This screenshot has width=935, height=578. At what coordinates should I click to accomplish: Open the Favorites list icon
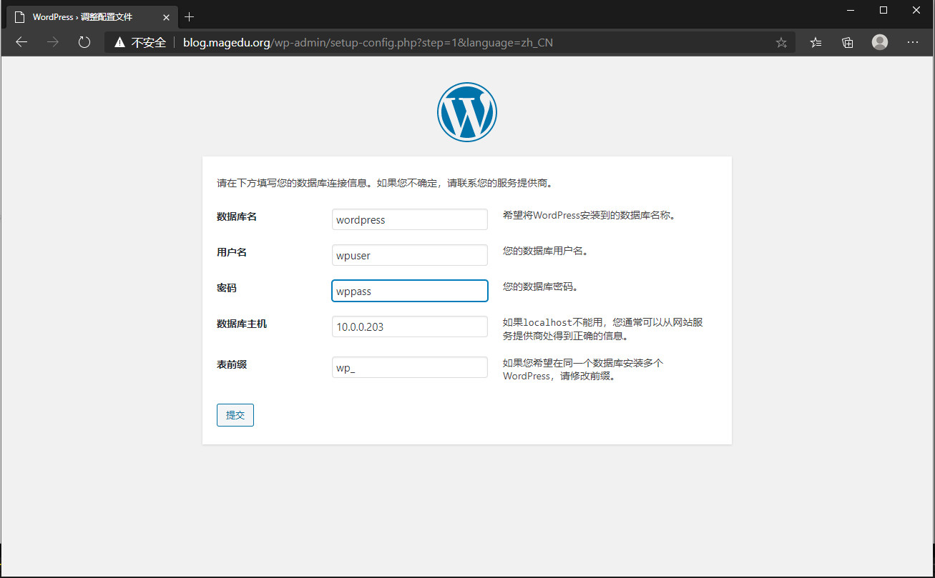pos(816,43)
